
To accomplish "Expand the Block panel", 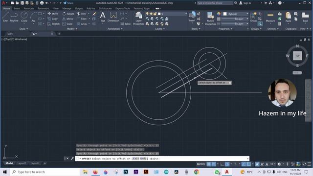I will (x=196, y=29).
